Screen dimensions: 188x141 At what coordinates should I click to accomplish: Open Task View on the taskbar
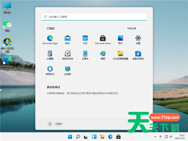(x=86, y=137)
